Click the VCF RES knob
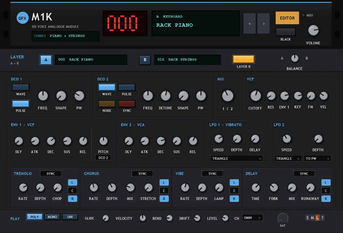The image size is (343, 233). click(x=271, y=96)
